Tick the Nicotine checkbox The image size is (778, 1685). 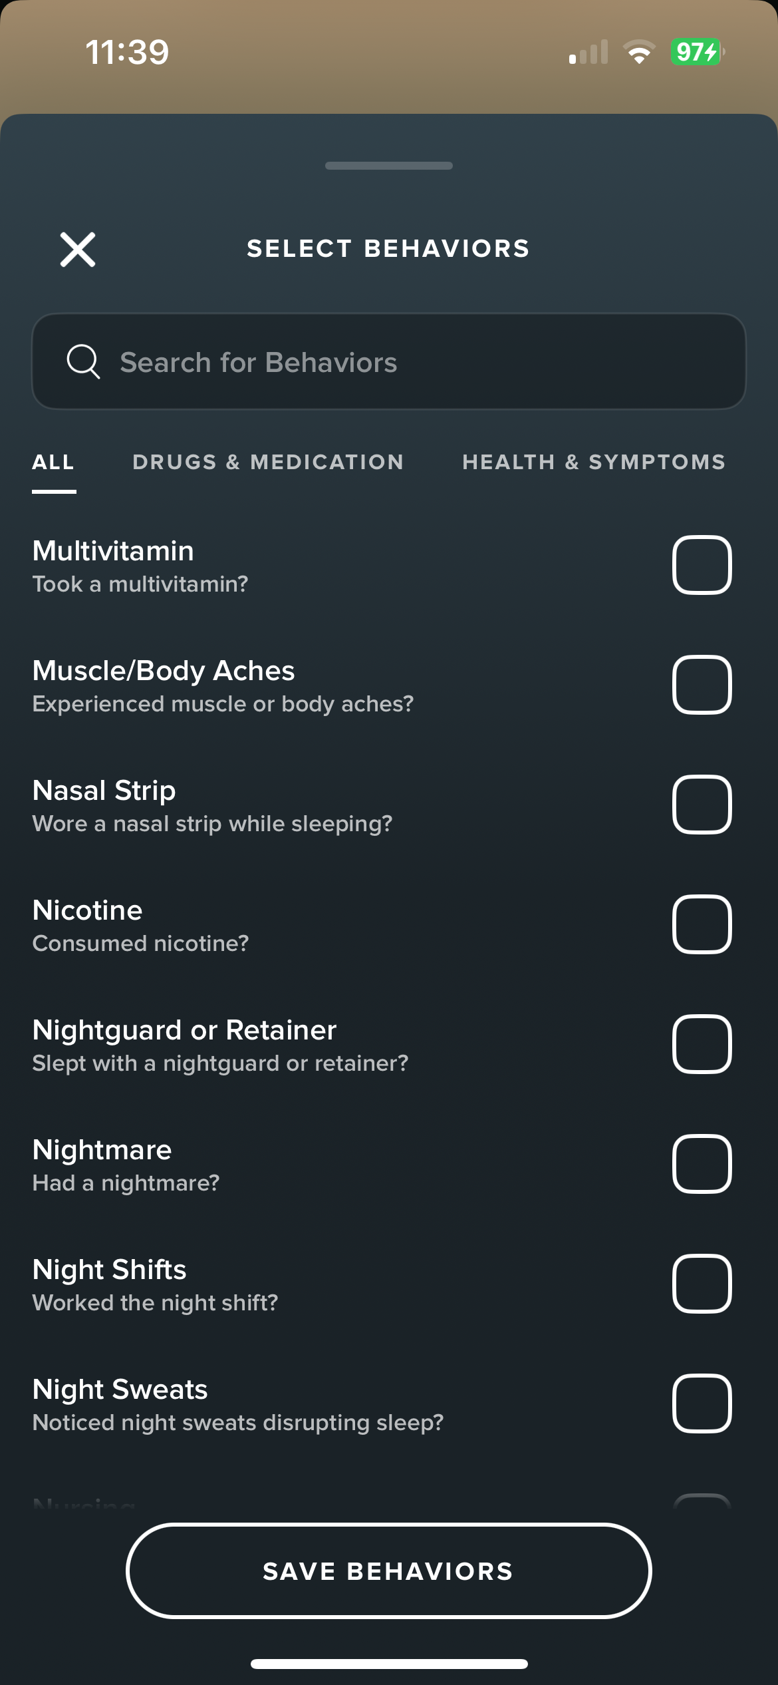click(x=702, y=924)
